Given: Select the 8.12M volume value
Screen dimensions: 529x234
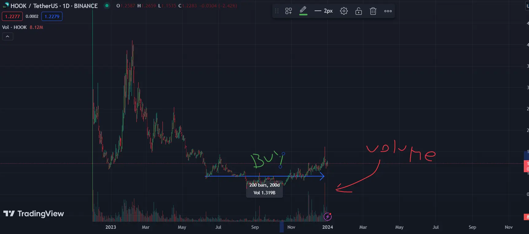Looking at the screenshot, I should (x=36, y=27).
